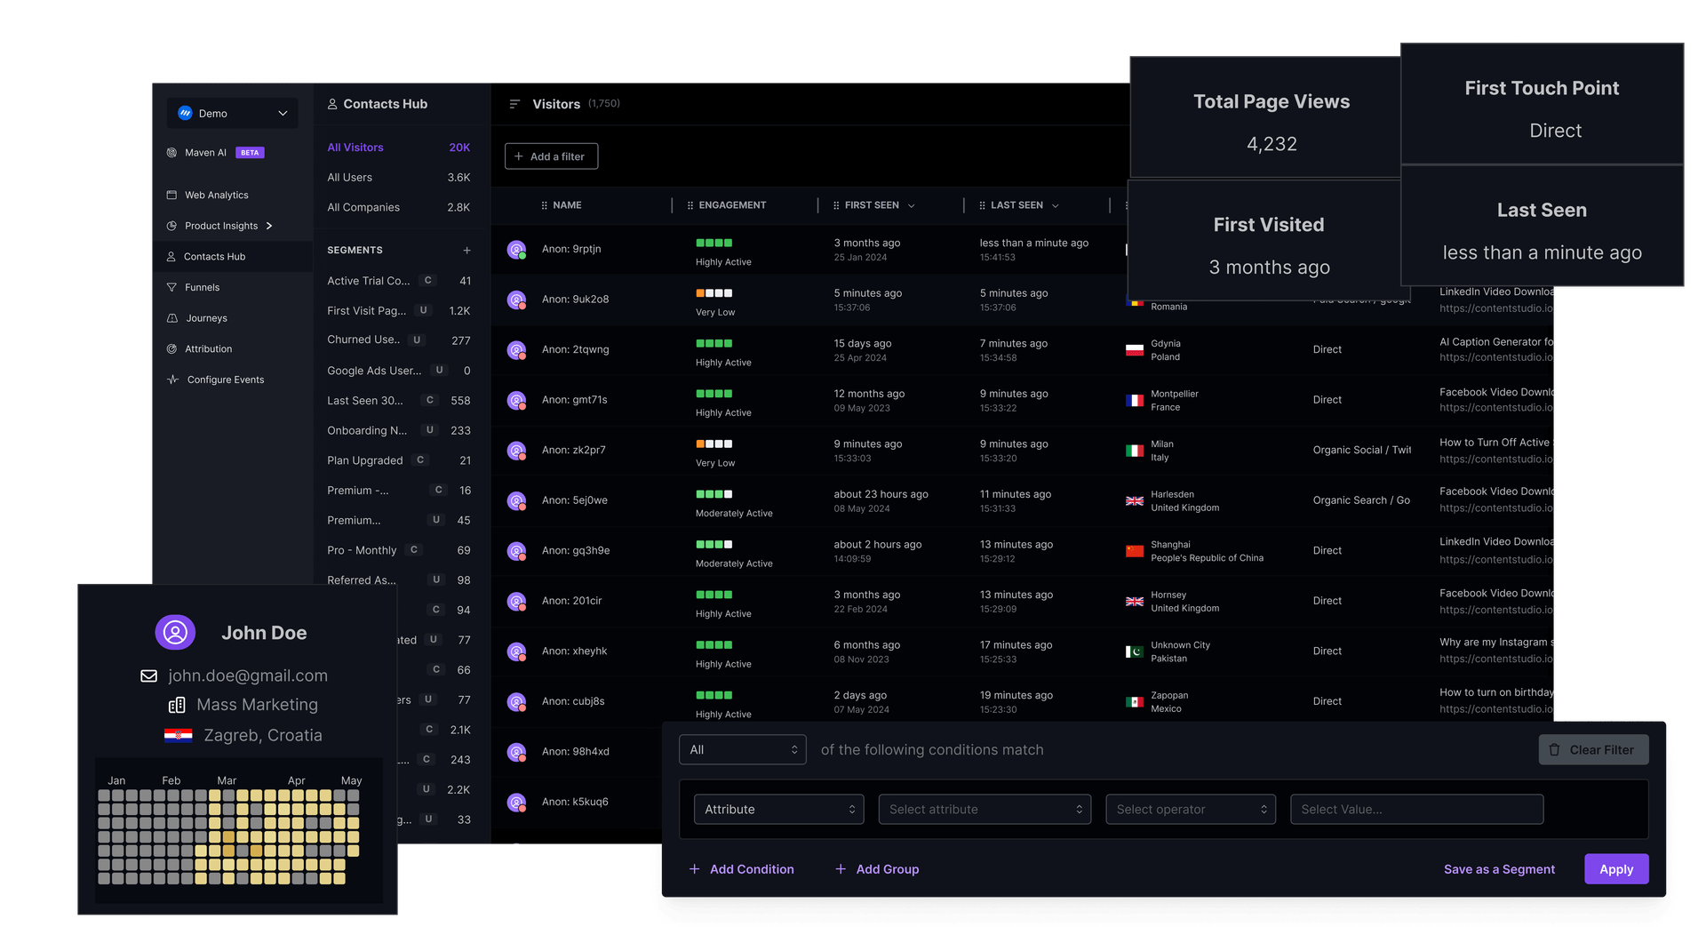The height and width of the screenshot is (927, 1706).
Task: Apply the current filter conditions
Action: click(x=1616, y=869)
